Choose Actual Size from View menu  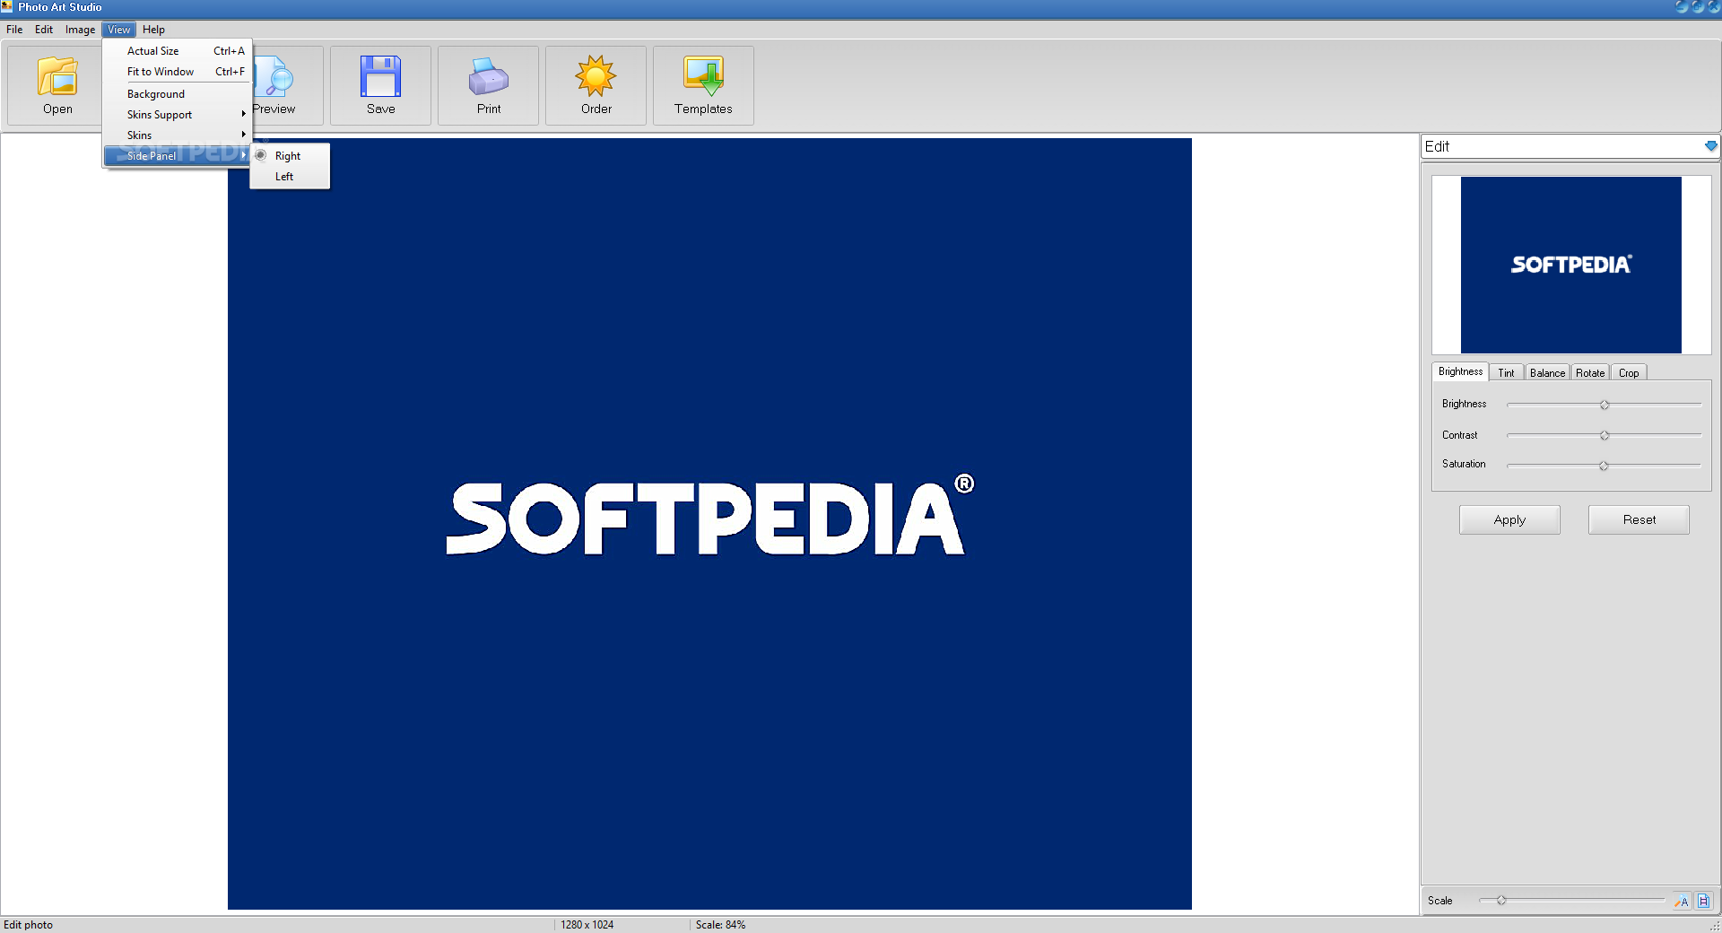(x=178, y=51)
